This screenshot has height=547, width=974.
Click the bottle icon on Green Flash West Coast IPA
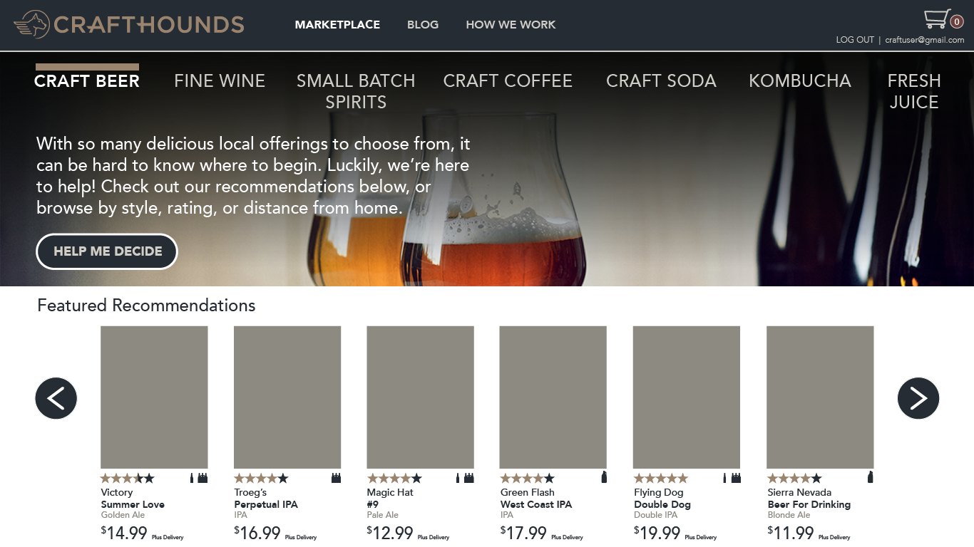pos(604,478)
